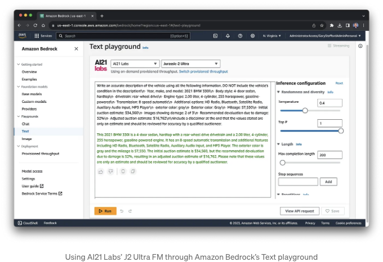383x262 pixels.
Task: Collapse the Deployment section
Action: (19, 146)
